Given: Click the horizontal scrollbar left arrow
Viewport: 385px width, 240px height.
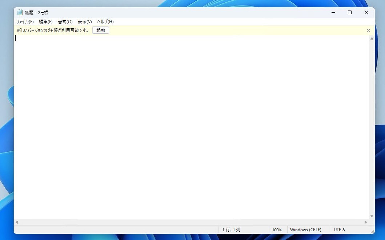Looking at the screenshot, I should [17, 222].
